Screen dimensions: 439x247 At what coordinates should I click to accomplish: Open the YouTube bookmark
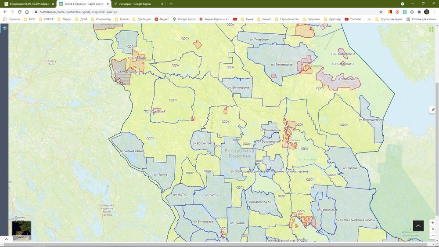[353, 19]
